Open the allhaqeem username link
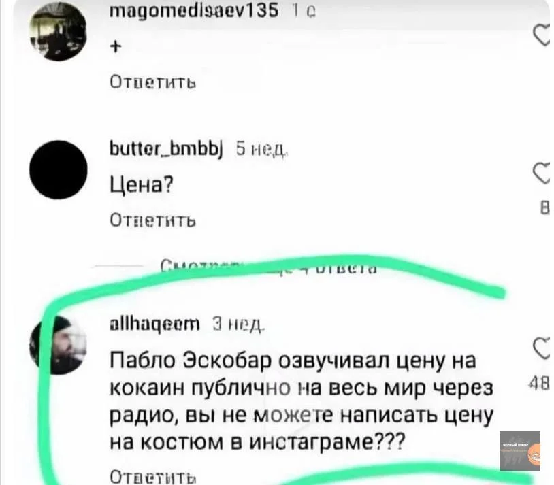The width and height of the screenshot is (554, 485). 154,324
